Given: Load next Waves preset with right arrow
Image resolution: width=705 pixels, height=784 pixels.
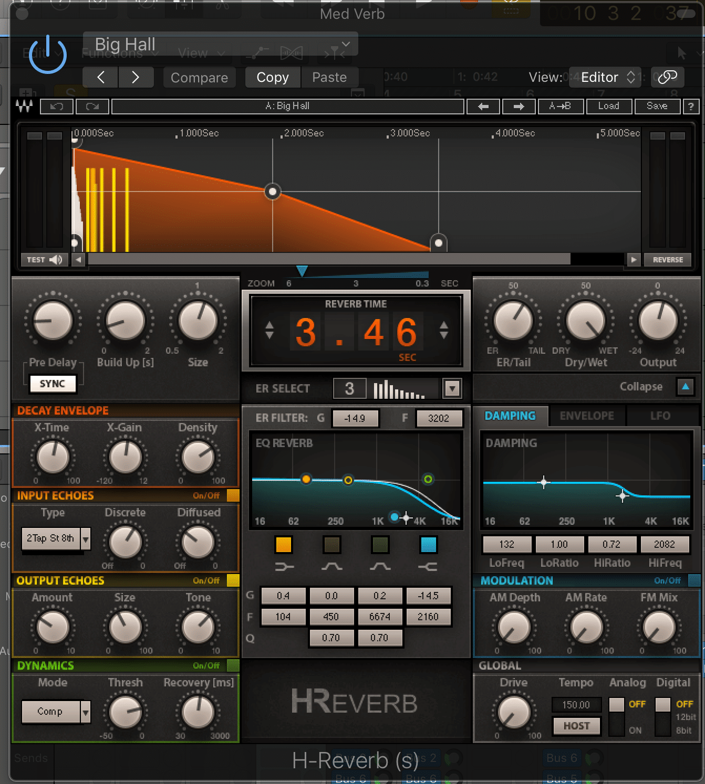Looking at the screenshot, I should point(519,107).
